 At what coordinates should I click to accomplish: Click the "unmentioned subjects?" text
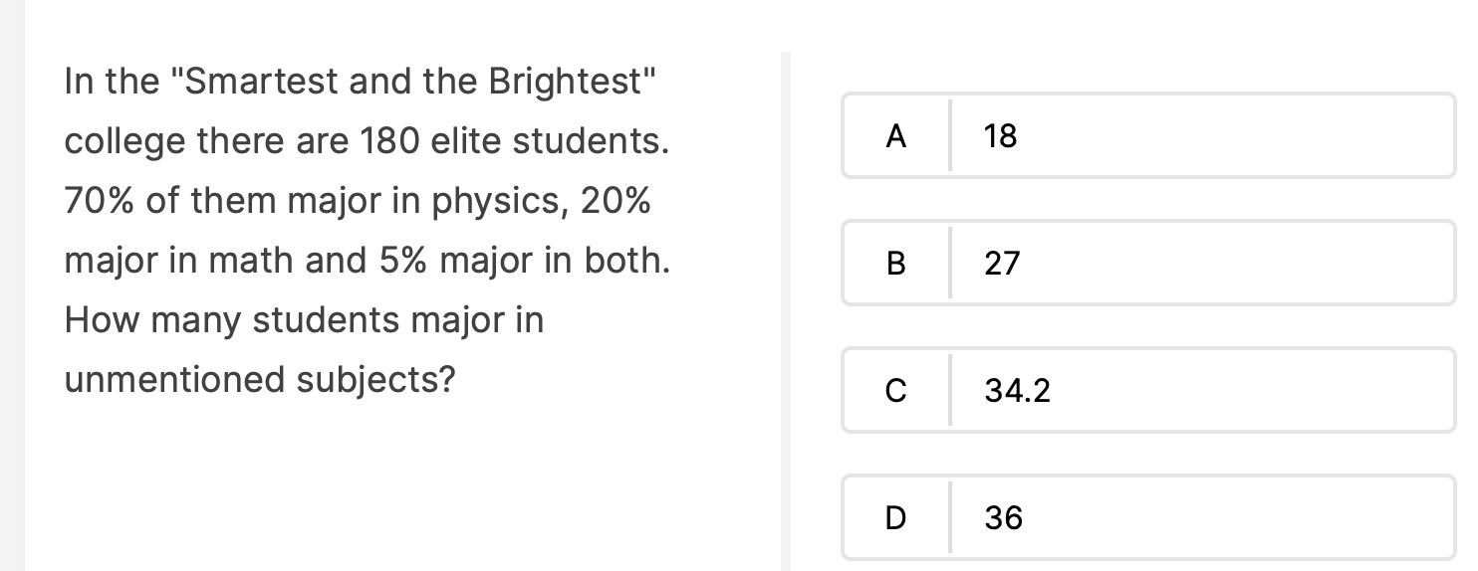[259, 380]
